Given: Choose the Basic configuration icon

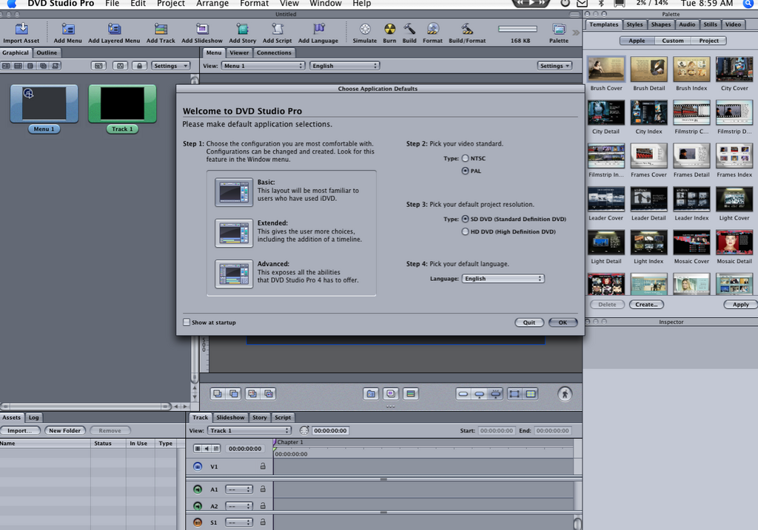Looking at the screenshot, I should [x=234, y=192].
